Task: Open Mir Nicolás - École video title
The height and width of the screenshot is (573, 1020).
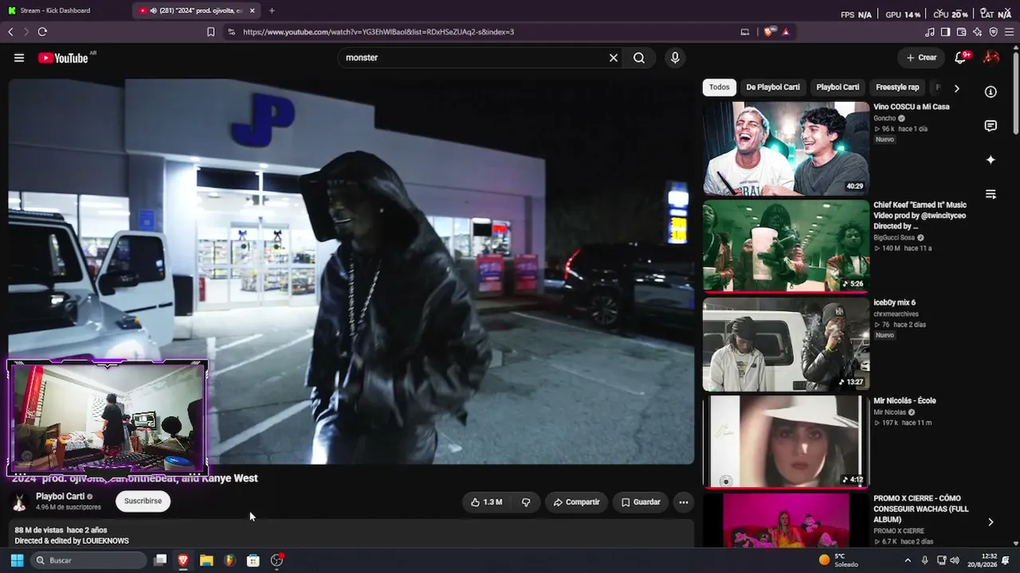Action: click(904, 401)
